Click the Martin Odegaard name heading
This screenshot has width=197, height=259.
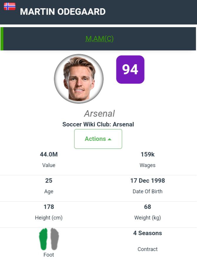click(x=63, y=12)
